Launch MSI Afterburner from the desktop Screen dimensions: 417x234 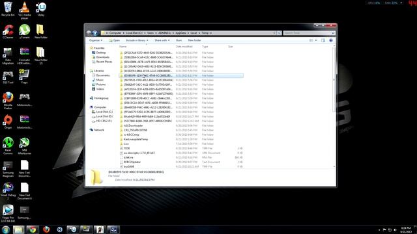pos(25,146)
